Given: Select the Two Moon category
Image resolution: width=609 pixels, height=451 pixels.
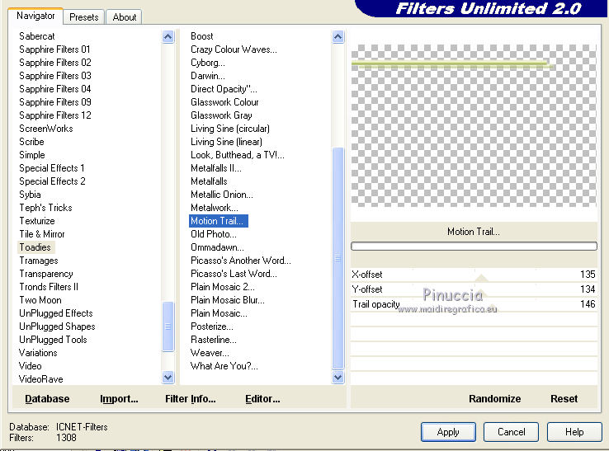Looking at the screenshot, I should [x=40, y=300].
